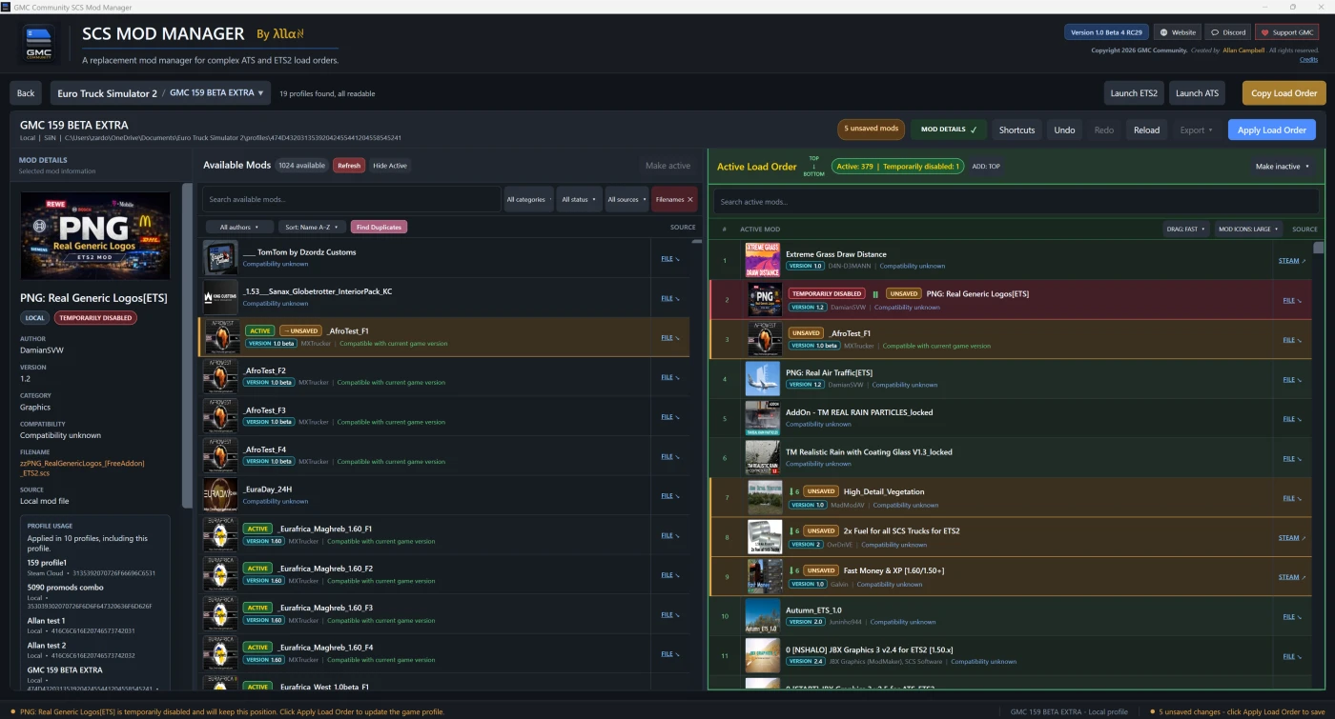Toggle the MOD DETAILS panel checkmark button
Image resolution: width=1335 pixels, height=719 pixels.
949,130
